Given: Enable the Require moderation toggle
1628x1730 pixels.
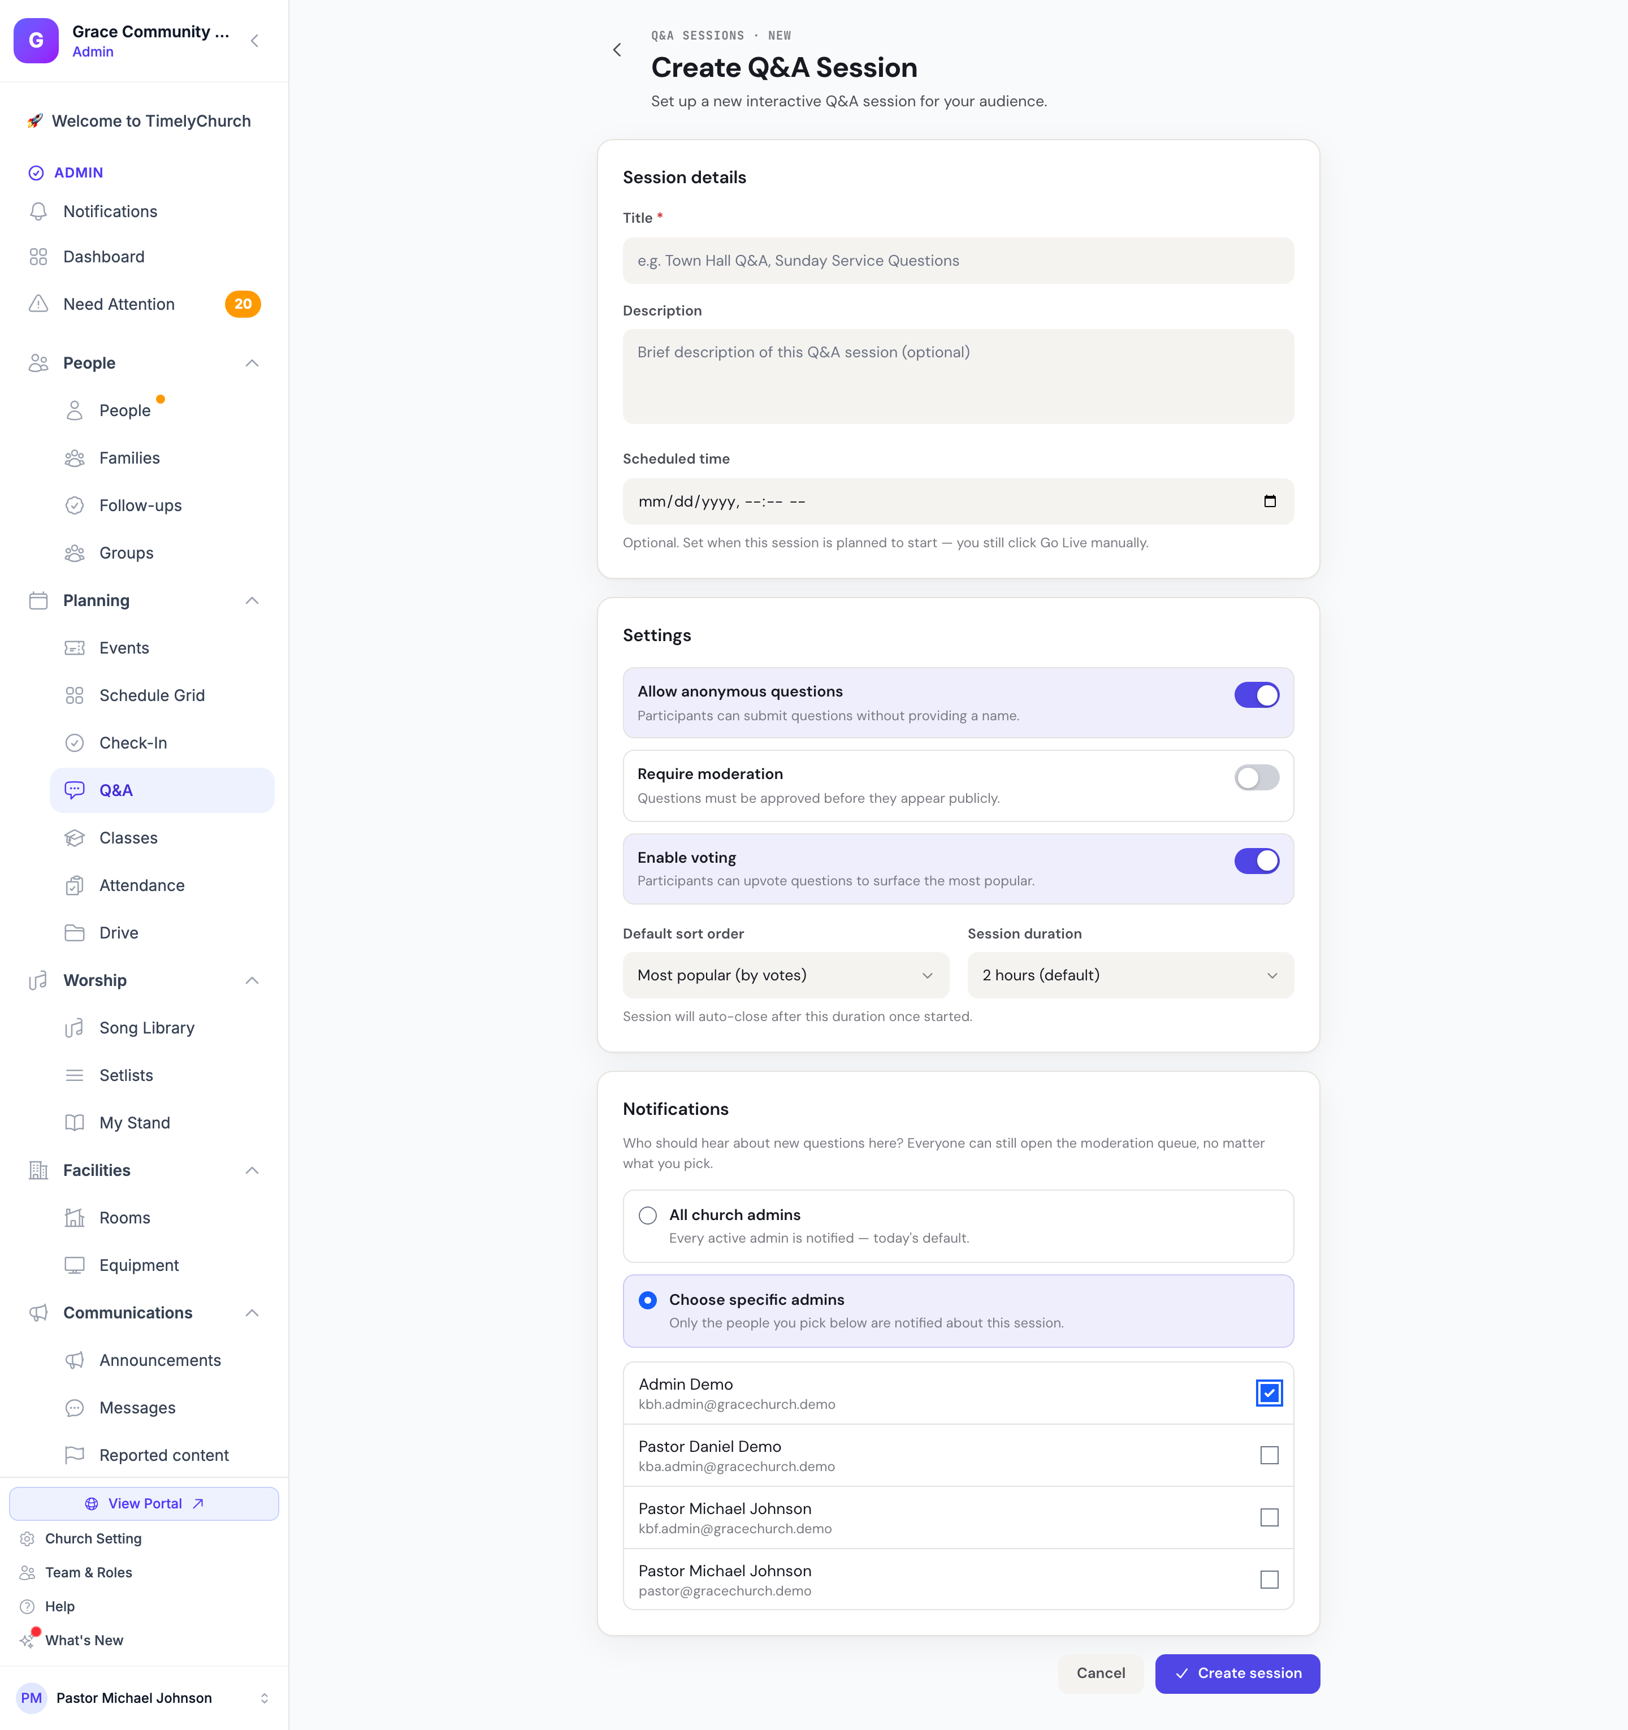Looking at the screenshot, I should pyautogui.click(x=1257, y=777).
